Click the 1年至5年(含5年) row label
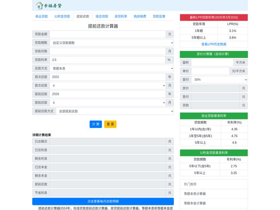 201,136
